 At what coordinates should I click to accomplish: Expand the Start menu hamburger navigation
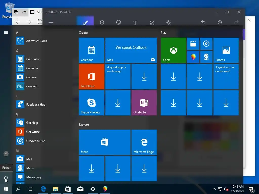point(6,33)
